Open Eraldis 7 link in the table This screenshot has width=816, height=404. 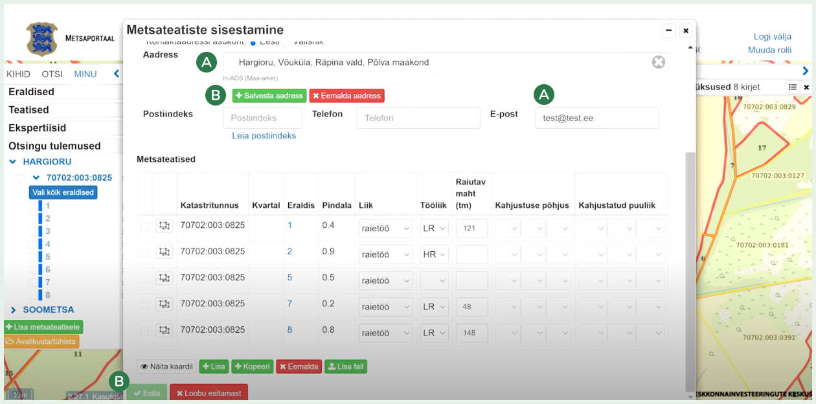coord(289,304)
